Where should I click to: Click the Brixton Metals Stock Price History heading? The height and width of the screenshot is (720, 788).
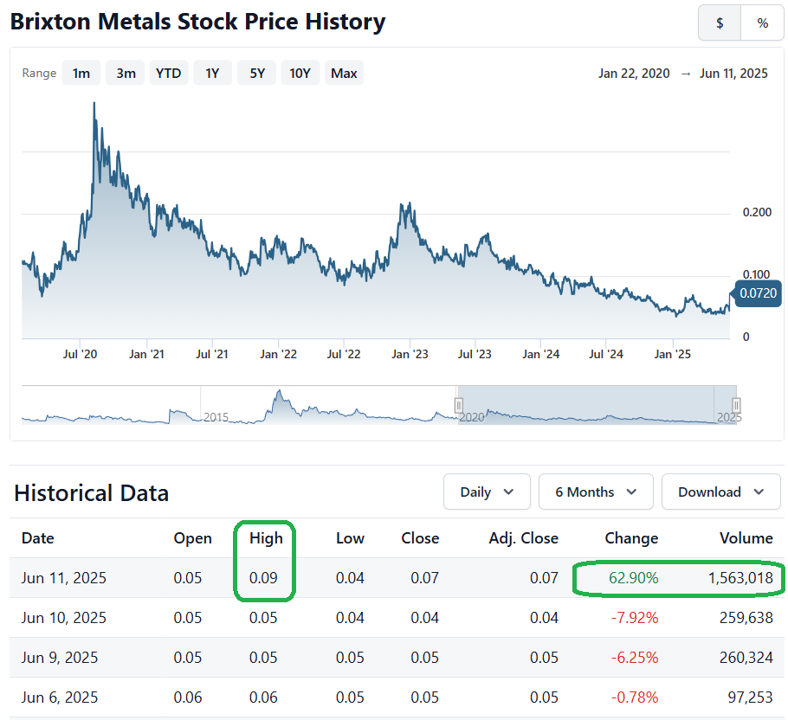point(197,22)
